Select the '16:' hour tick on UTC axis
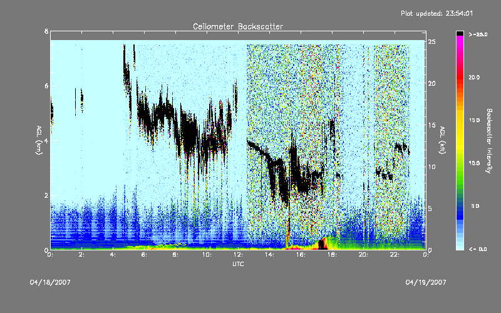 (301, 255)
